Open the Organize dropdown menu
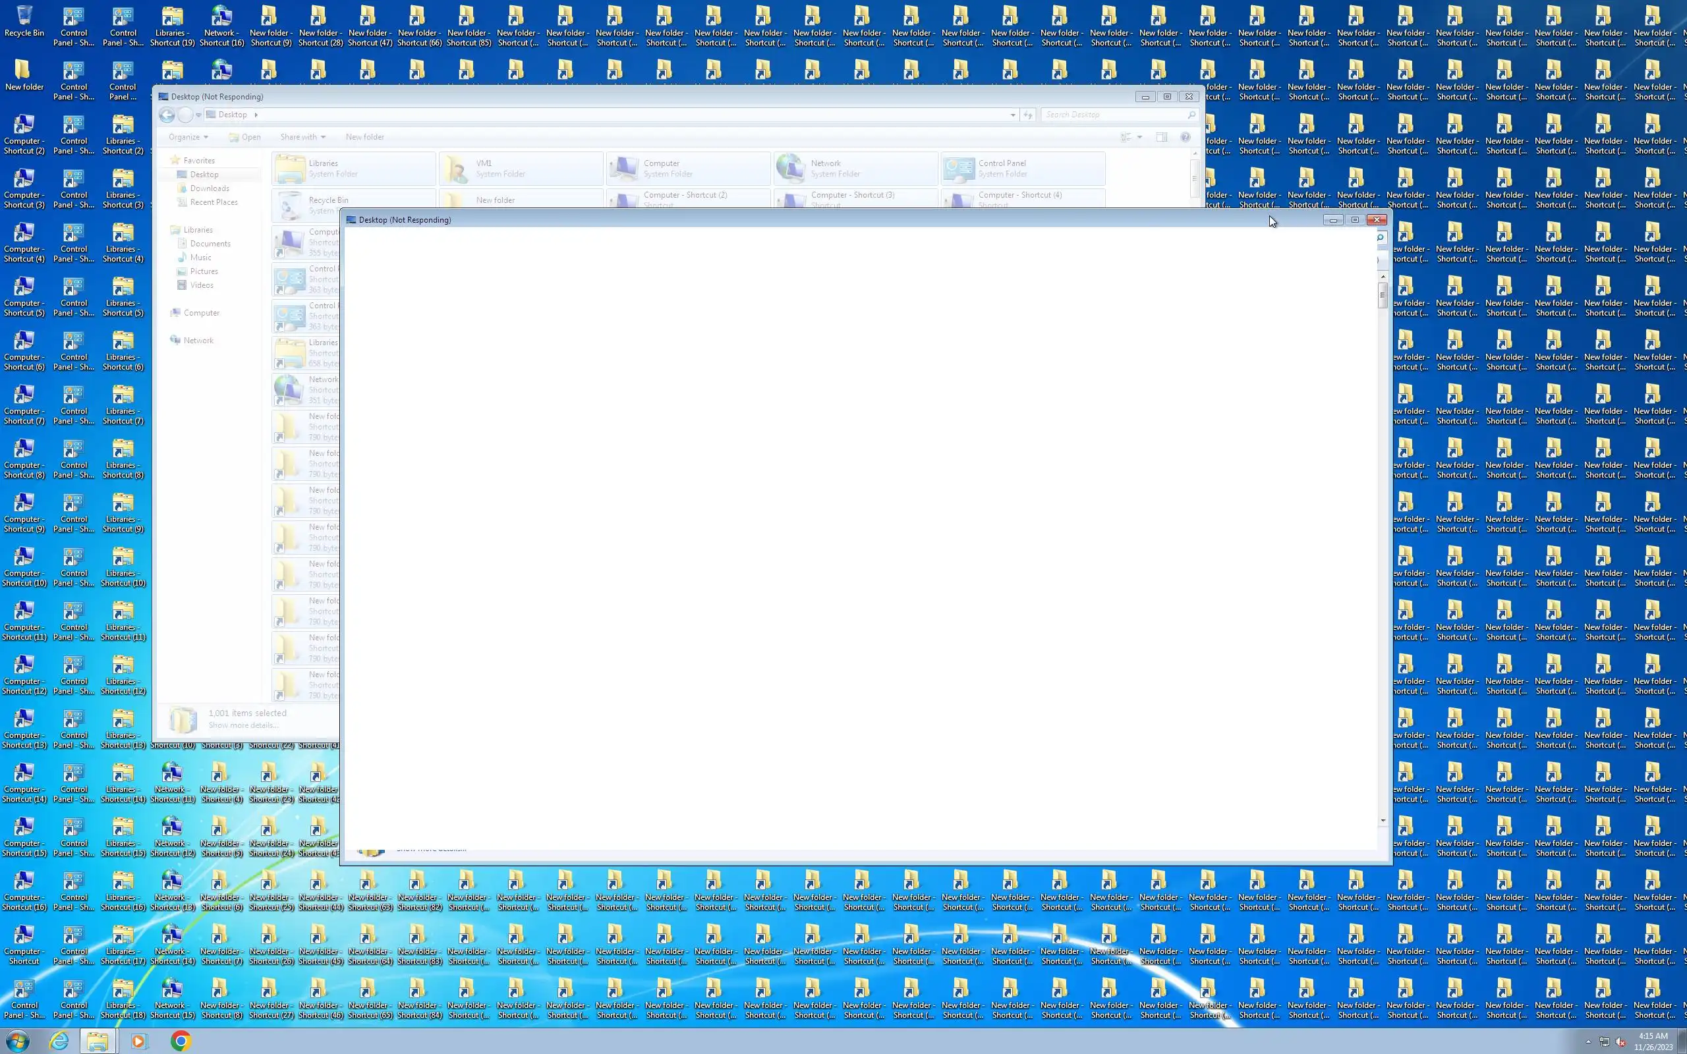The height and width of the screenshot is (1054, 1687). pyautogui.click(x=188, y=137)
